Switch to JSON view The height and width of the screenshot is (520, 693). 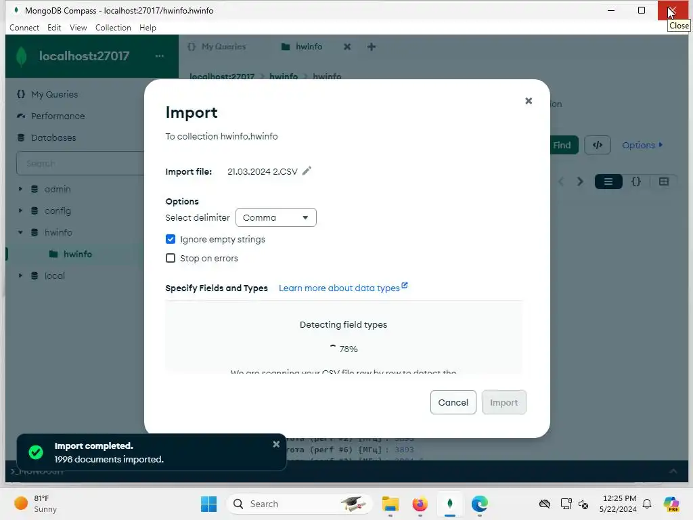pyautogui.click(x=636, y=181)
